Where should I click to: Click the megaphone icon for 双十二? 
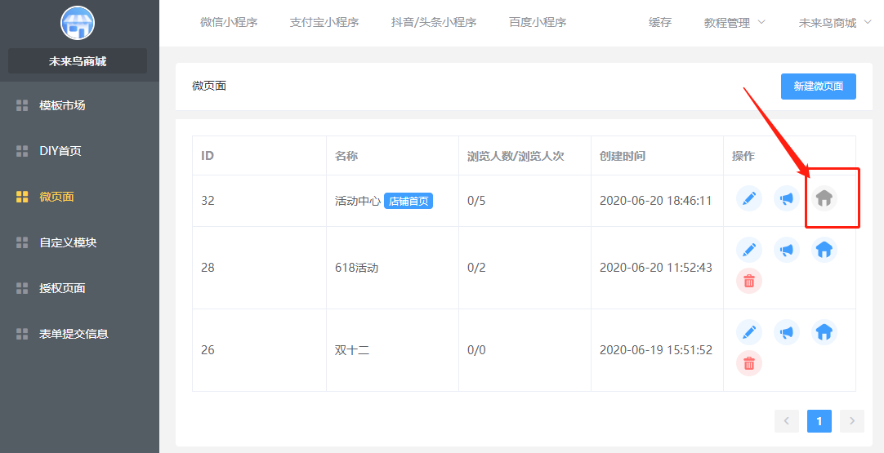[x=786, y=332]
